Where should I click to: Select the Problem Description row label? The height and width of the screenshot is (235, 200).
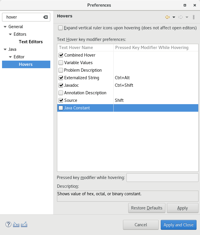click(83, 70)
